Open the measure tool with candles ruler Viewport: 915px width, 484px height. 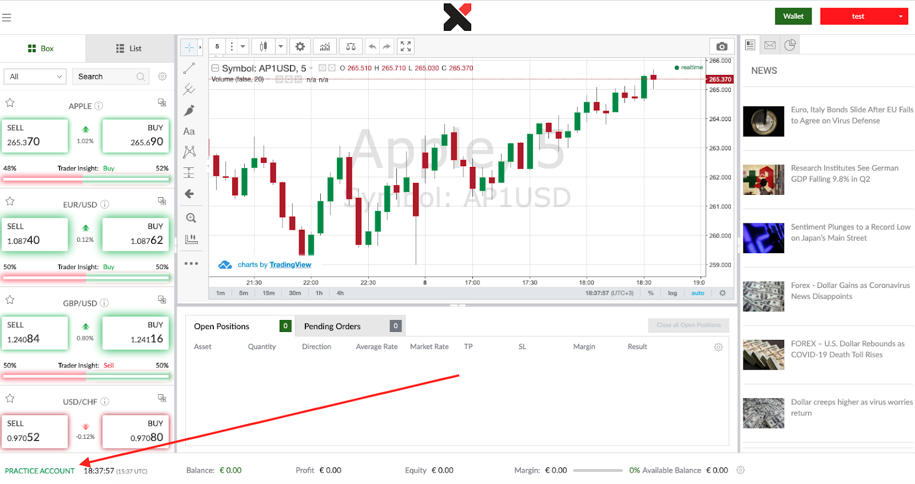point(191,239)
